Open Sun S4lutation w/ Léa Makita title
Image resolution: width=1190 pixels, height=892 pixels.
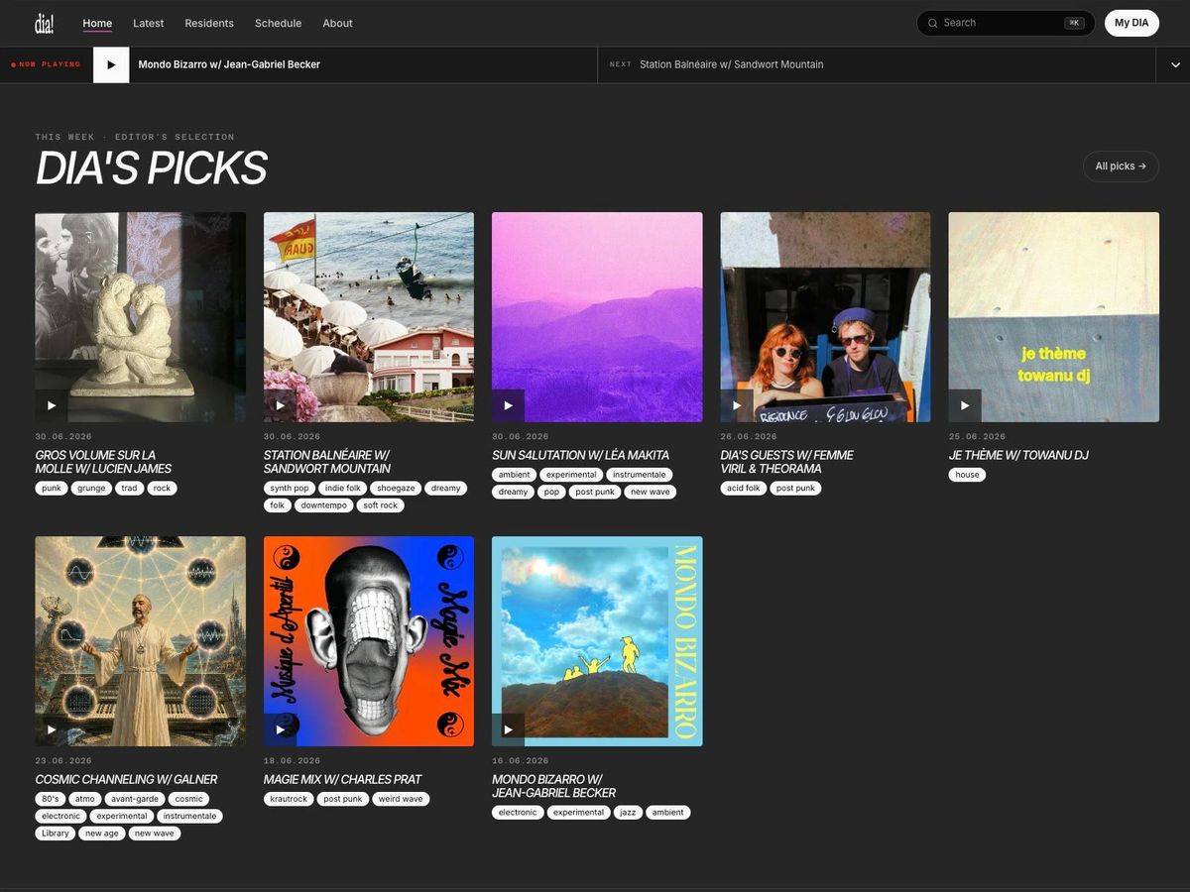[x=580, y=455]
